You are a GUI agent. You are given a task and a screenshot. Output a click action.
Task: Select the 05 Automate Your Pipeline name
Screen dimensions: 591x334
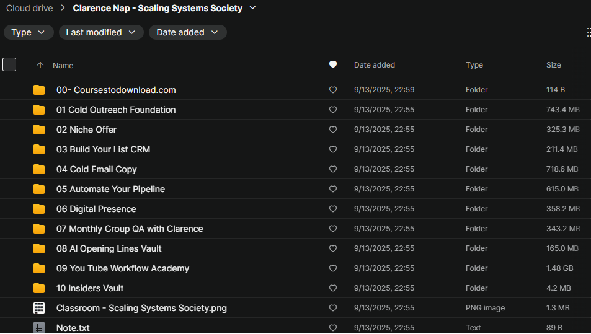(x=110, y=189)
